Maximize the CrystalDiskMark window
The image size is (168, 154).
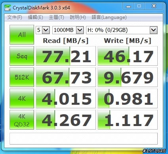[139, 6]
